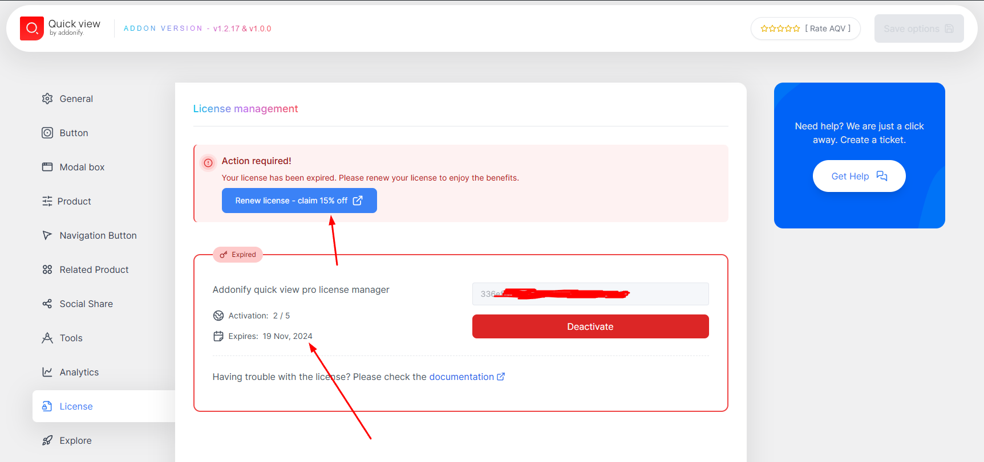Click the Quick view red logo icon
This screenshot has height=462, width=984.
pyautogui.click(x=32, y=28)
